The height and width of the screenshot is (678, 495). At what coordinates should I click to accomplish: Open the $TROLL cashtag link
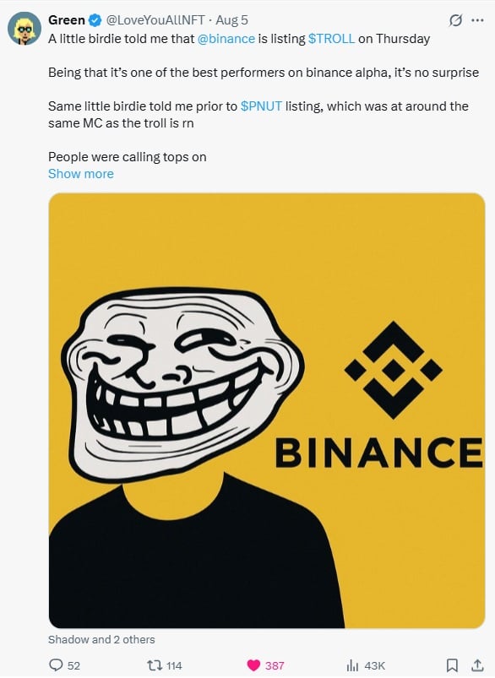click(x=331, y=39)
